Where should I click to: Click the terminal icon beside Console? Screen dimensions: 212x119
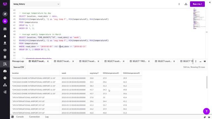(x=13, y=117)
